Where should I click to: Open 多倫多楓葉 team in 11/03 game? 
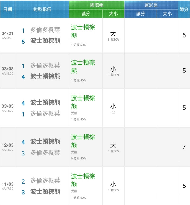coord(45,181)
